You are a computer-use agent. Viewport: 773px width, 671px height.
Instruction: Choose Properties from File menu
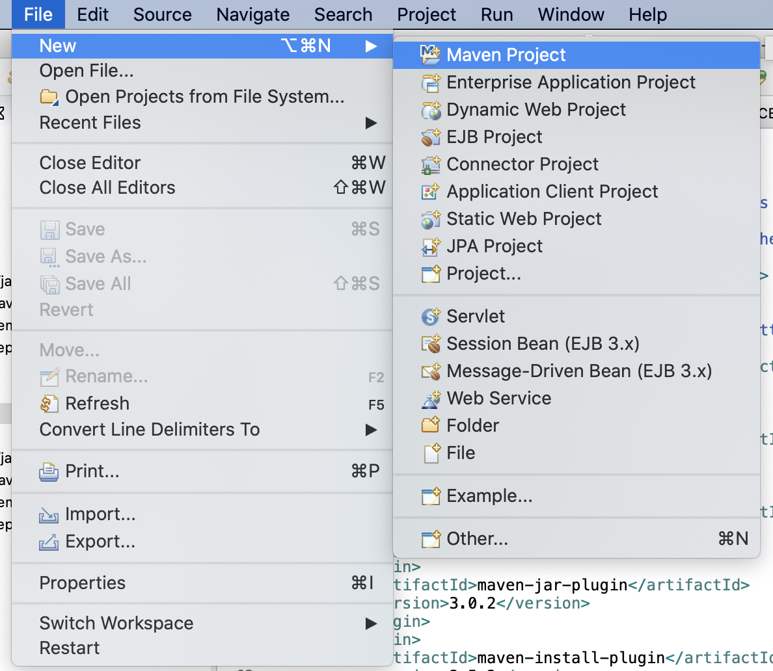(x=202, y=583)
